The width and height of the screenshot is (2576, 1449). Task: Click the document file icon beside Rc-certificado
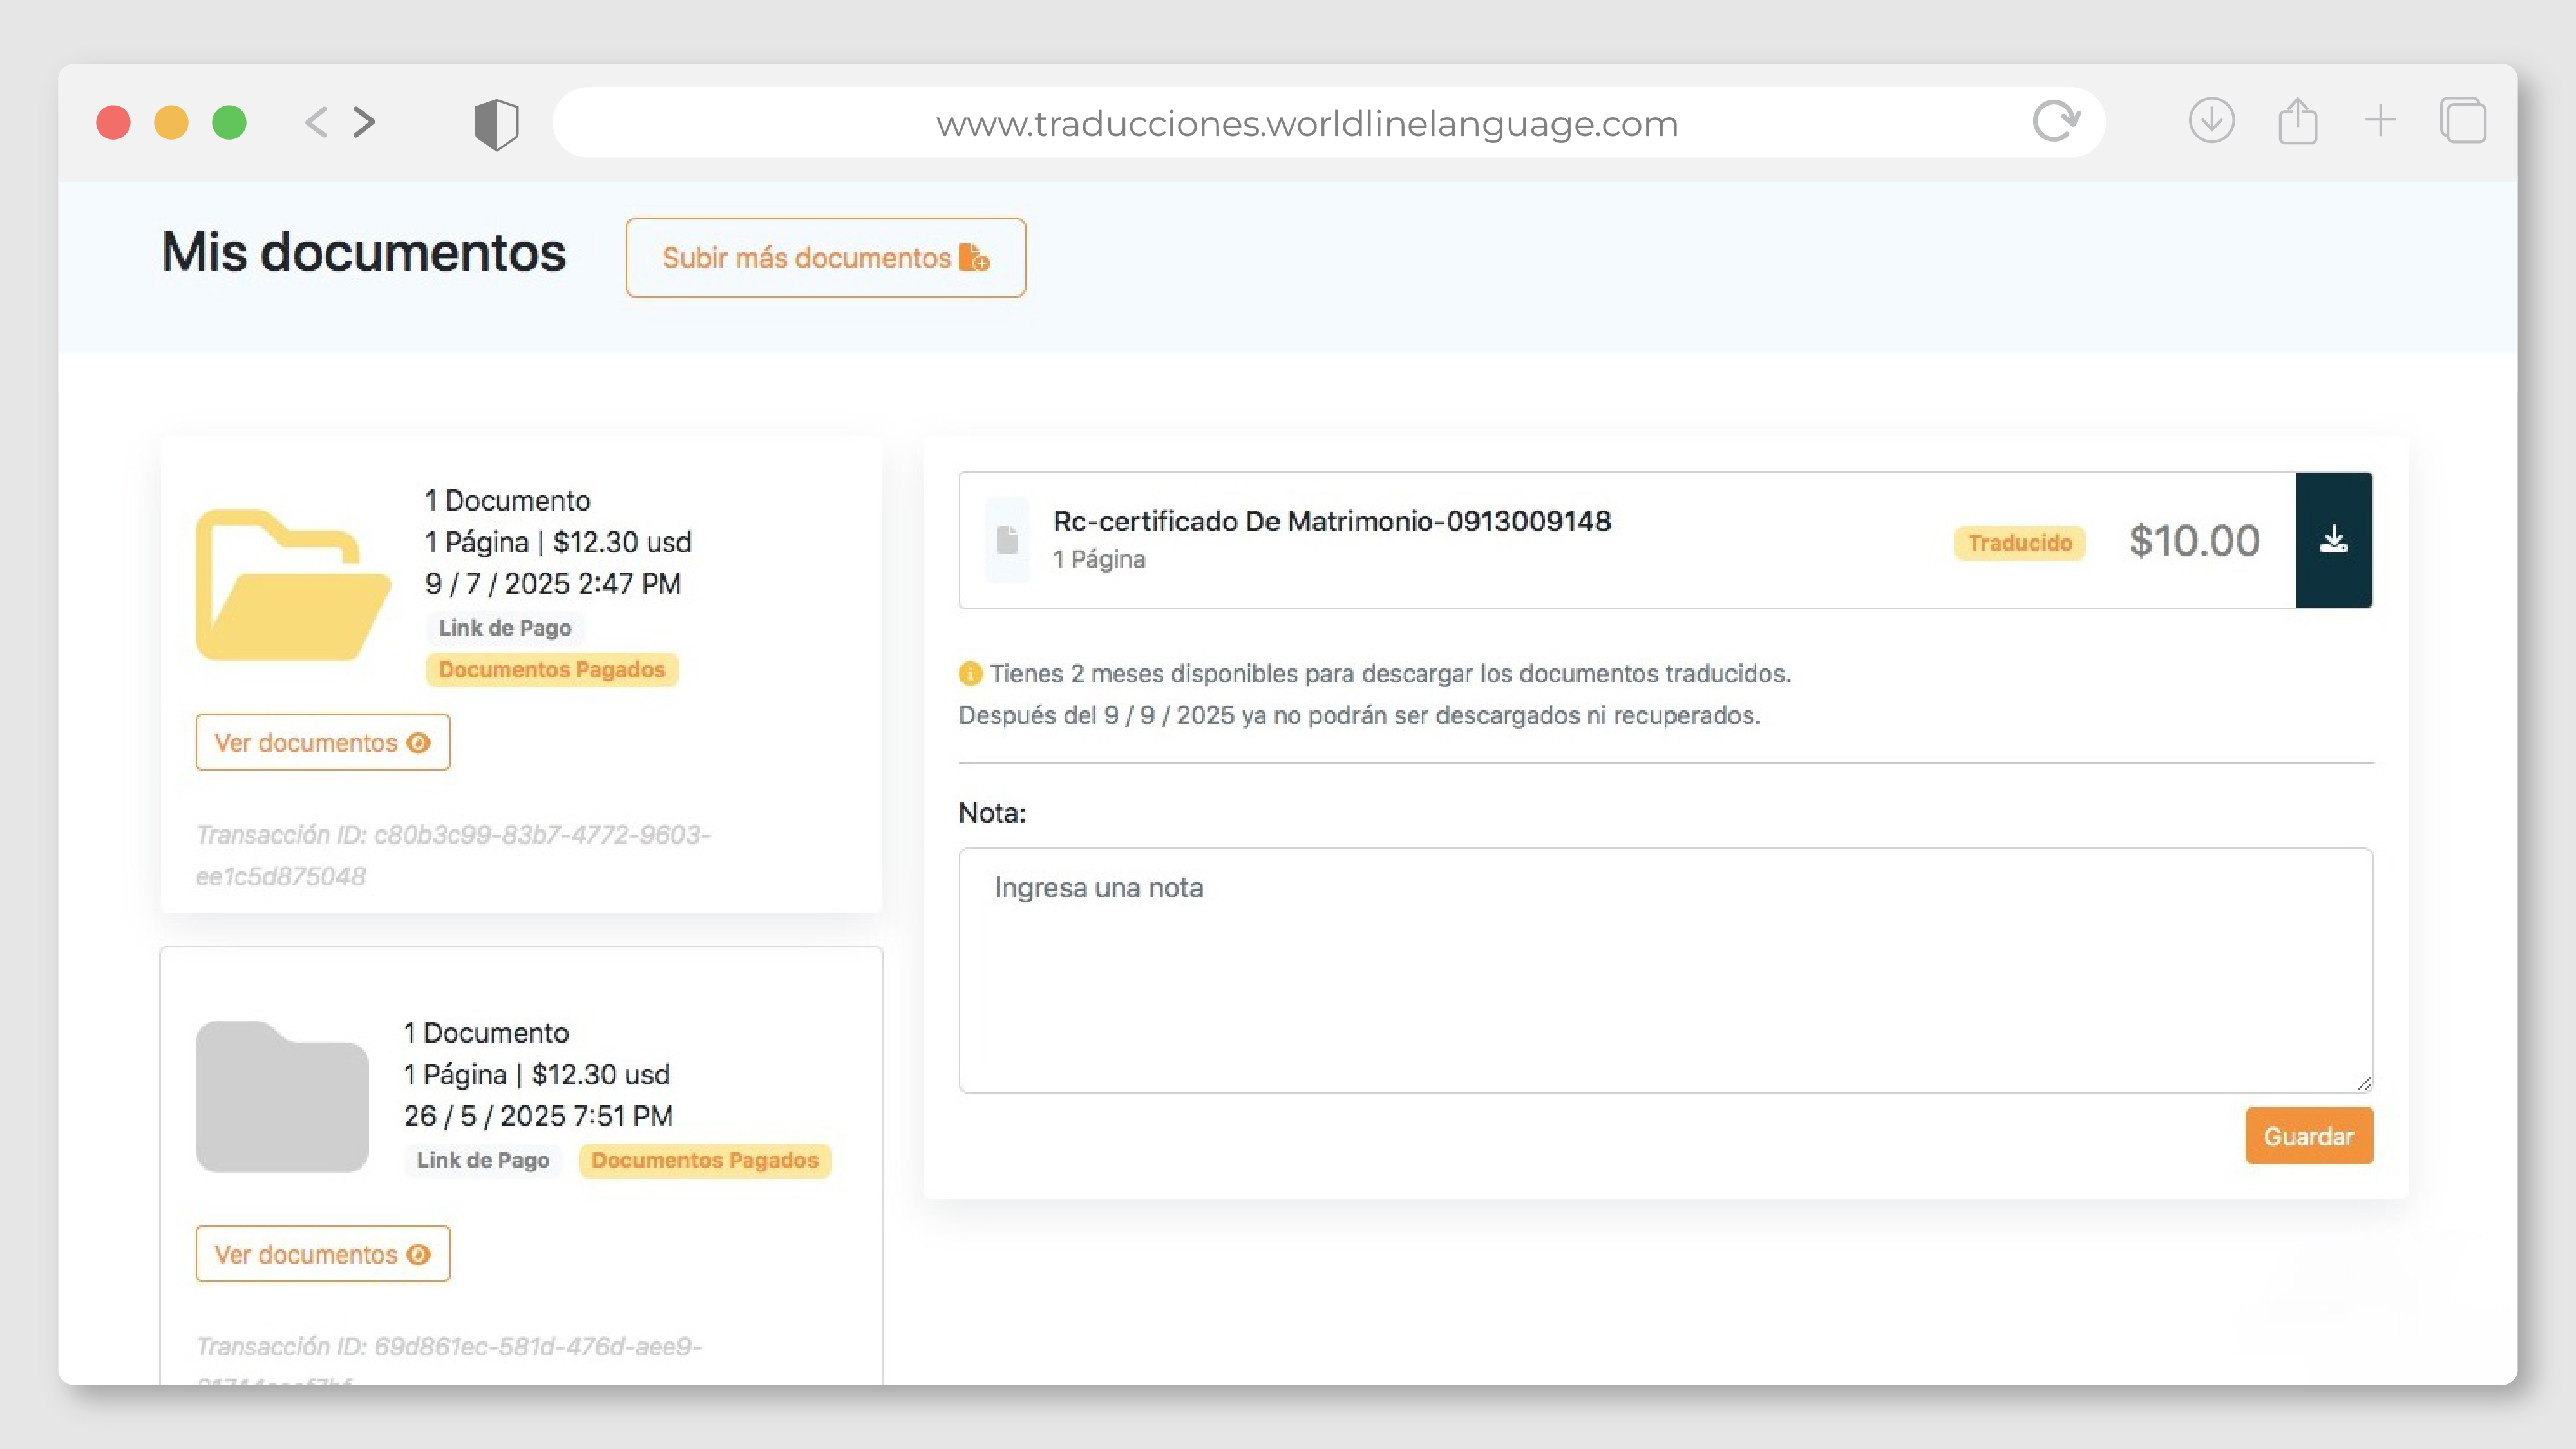coord(1007,540)
